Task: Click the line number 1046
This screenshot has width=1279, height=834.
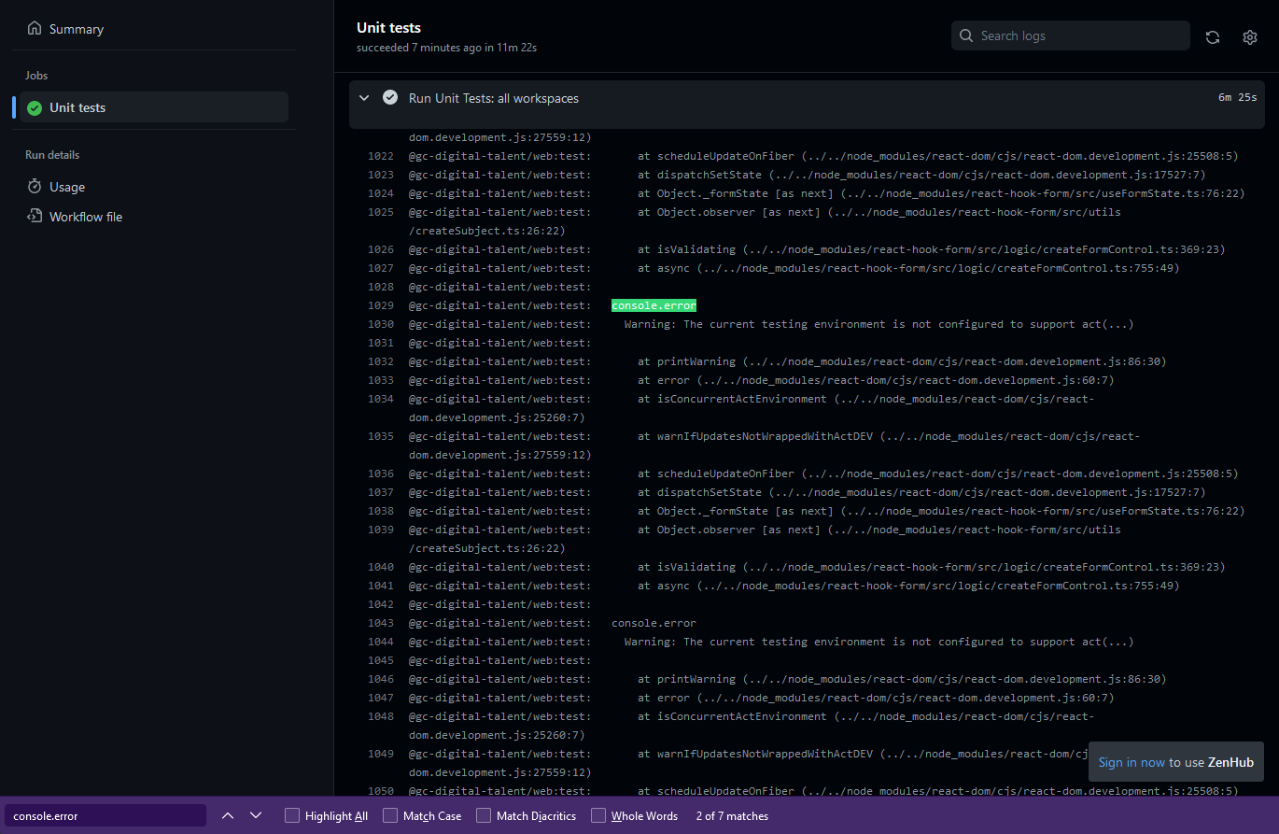Action: pyautogui.click(x=380, y=679)
